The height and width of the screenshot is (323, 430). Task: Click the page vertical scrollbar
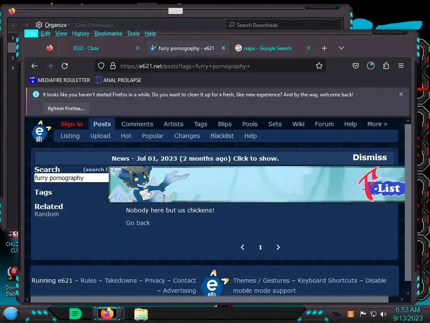[408, 202]
